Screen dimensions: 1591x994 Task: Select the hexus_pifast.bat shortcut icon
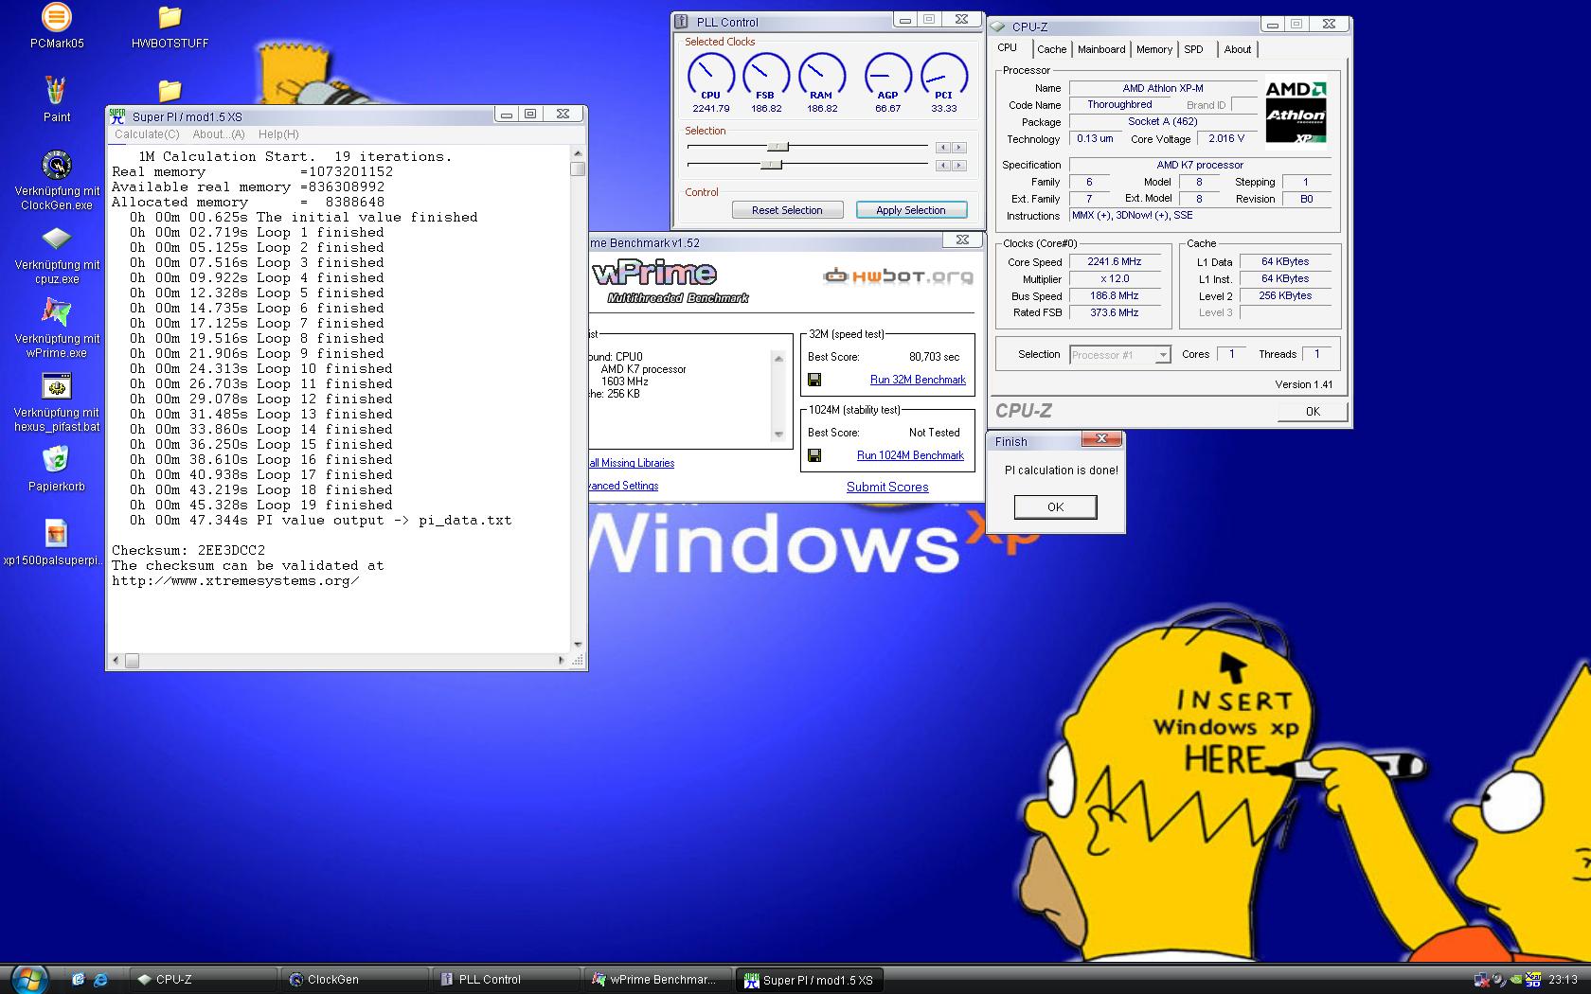click(57, 386)
